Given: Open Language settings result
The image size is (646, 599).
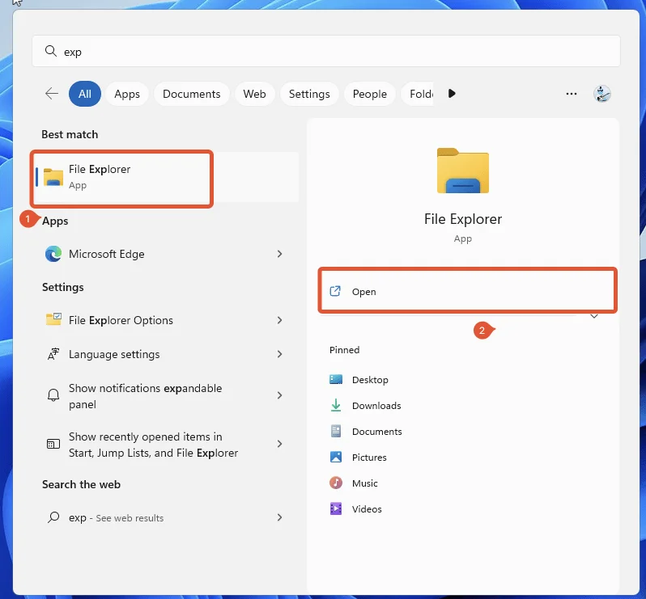Looking at the screenshot, I should point(165,354).
